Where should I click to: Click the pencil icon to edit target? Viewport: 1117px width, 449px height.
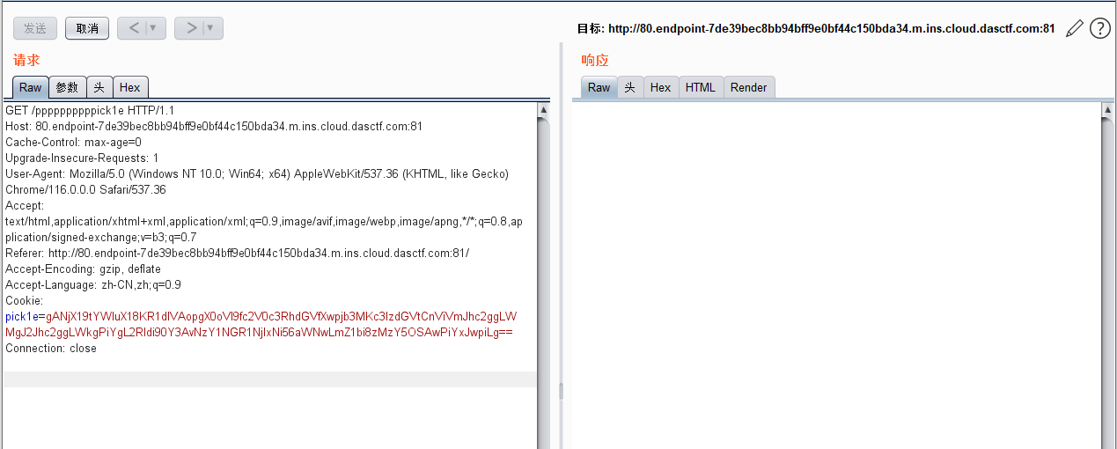(1074, 28)
